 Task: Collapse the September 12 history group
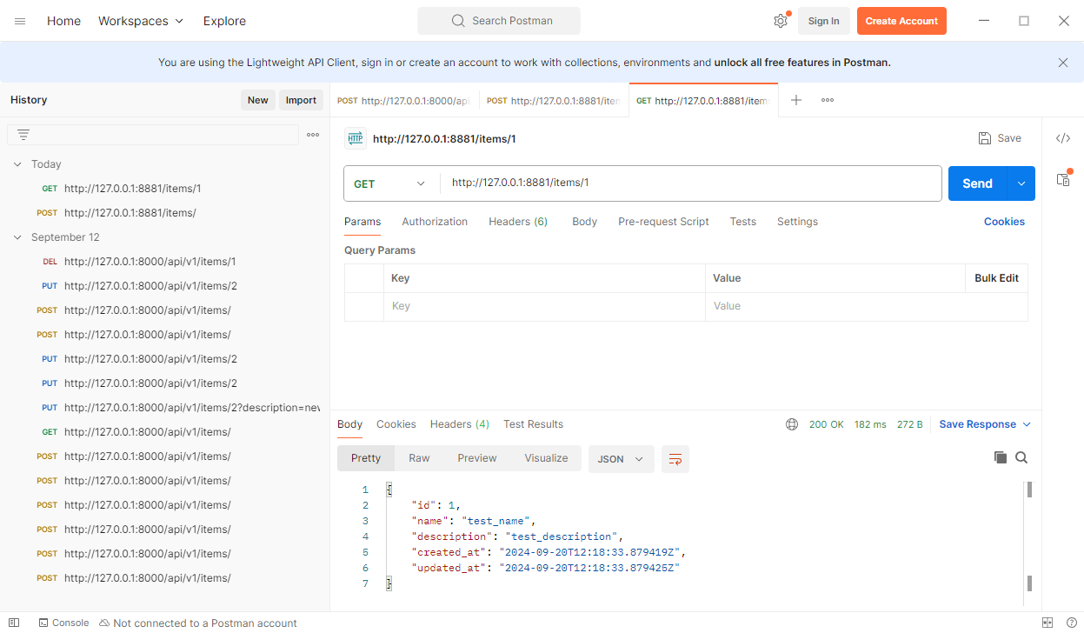click(17, 237)
